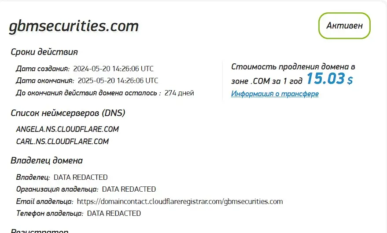Screen dimensions: 387x233
Task: Click the "Организация владельца" DATA REDACTED value
Action: (129, 189)
